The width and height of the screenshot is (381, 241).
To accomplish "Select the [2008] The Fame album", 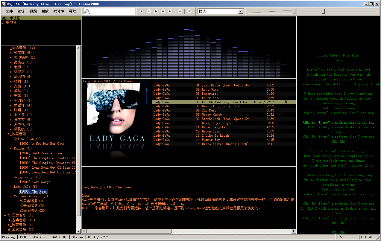I will pos(34,191).
